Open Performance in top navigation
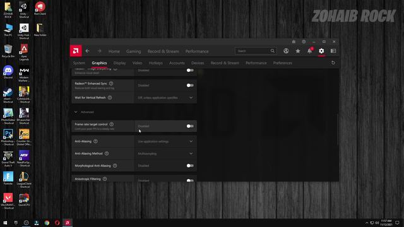The image size is (404, 227). coord(197,51)
